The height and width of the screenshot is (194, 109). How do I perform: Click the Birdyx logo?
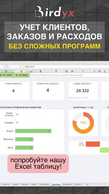[54, 13]
